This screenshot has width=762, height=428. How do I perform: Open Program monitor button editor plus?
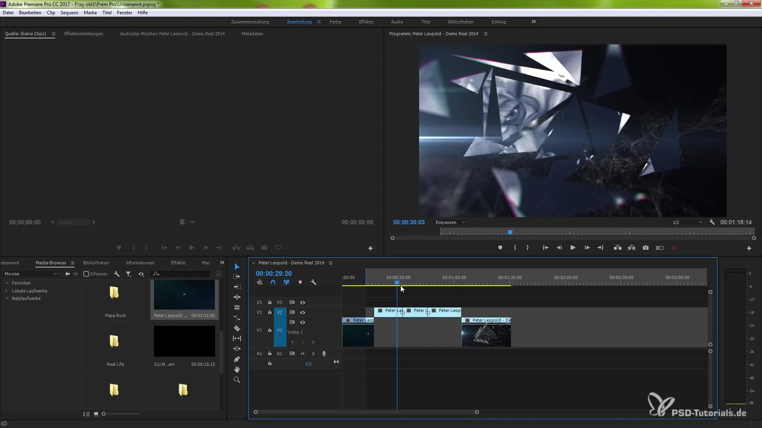[749, 248]
